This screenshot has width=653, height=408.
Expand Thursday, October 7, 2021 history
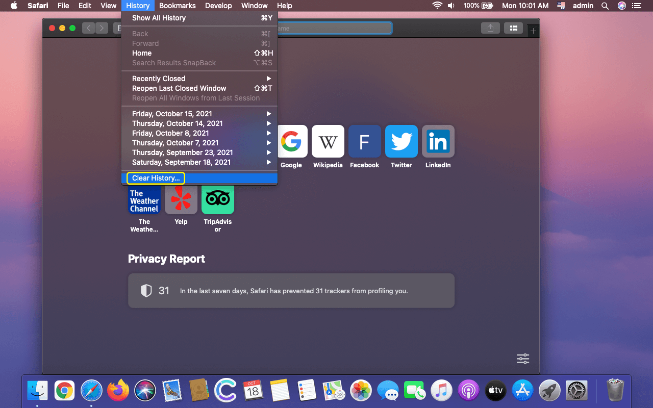199,143
